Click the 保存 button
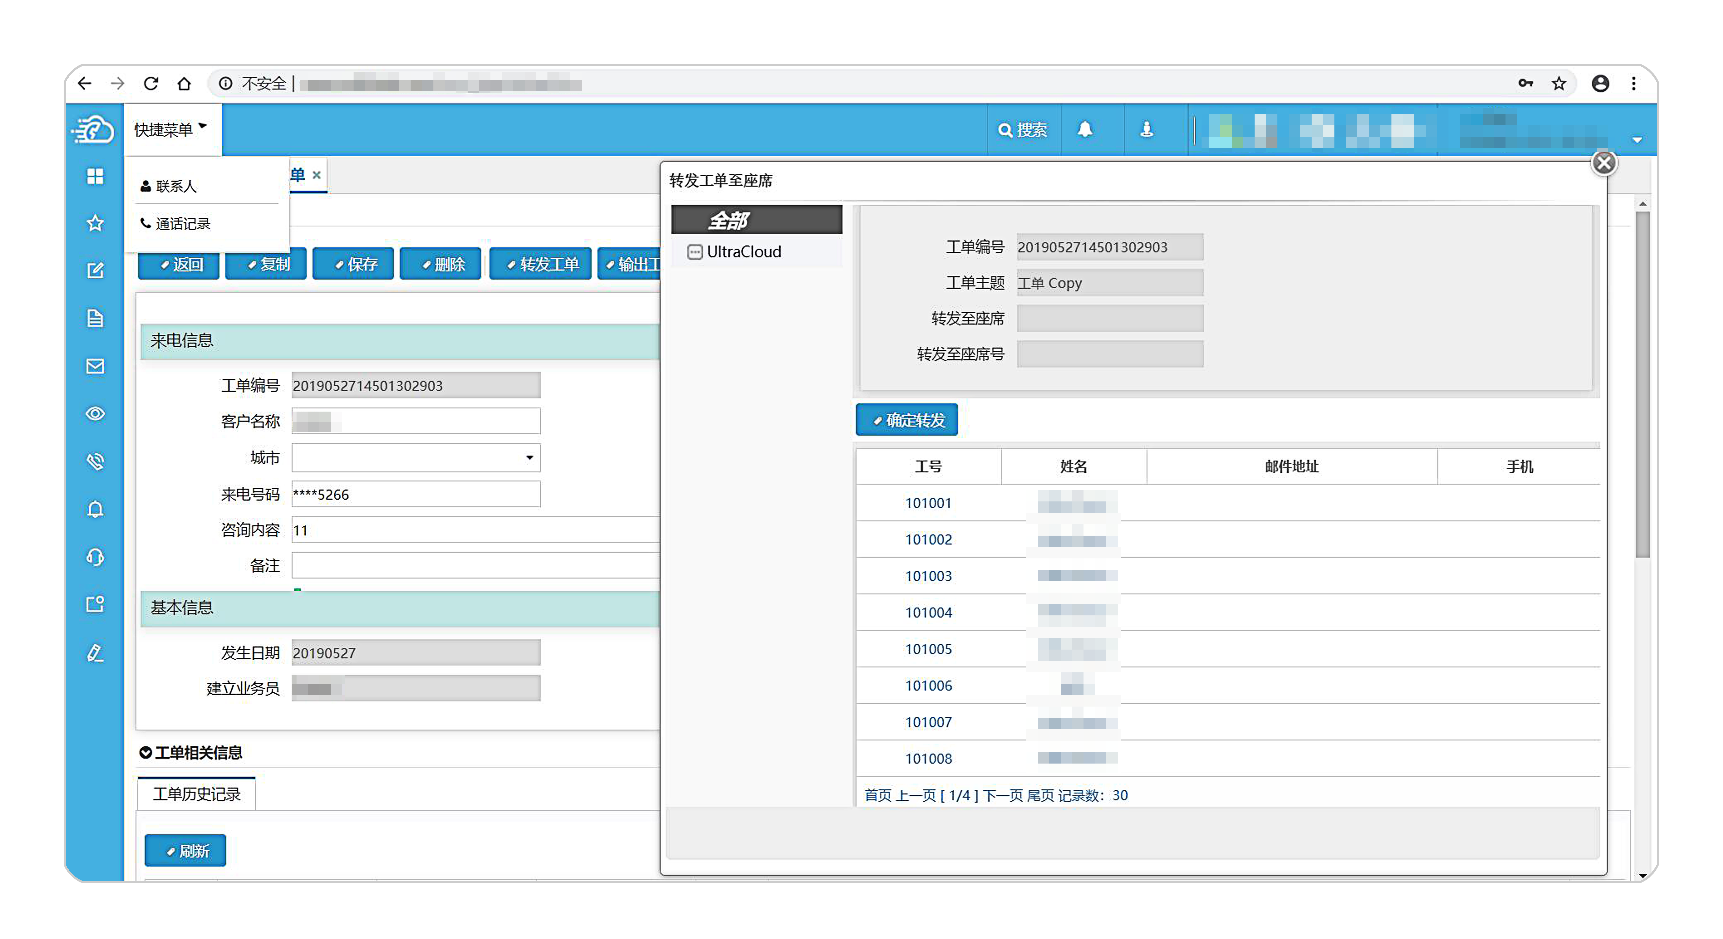 [353, 264]
